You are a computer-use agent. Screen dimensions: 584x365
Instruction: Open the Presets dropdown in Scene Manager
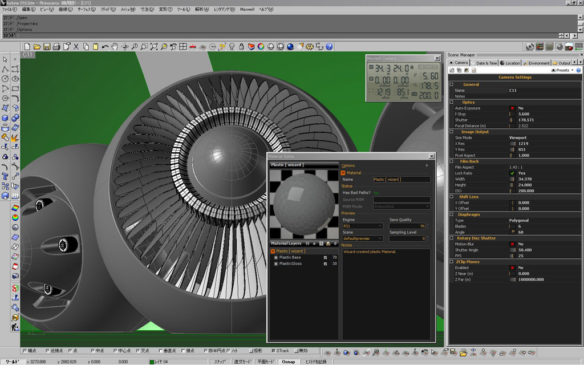pyautogui.click(x=564, y=70)
